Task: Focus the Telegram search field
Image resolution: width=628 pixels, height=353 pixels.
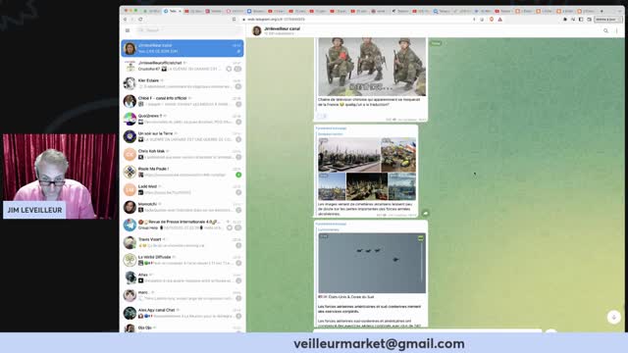Action: [189, 30]
